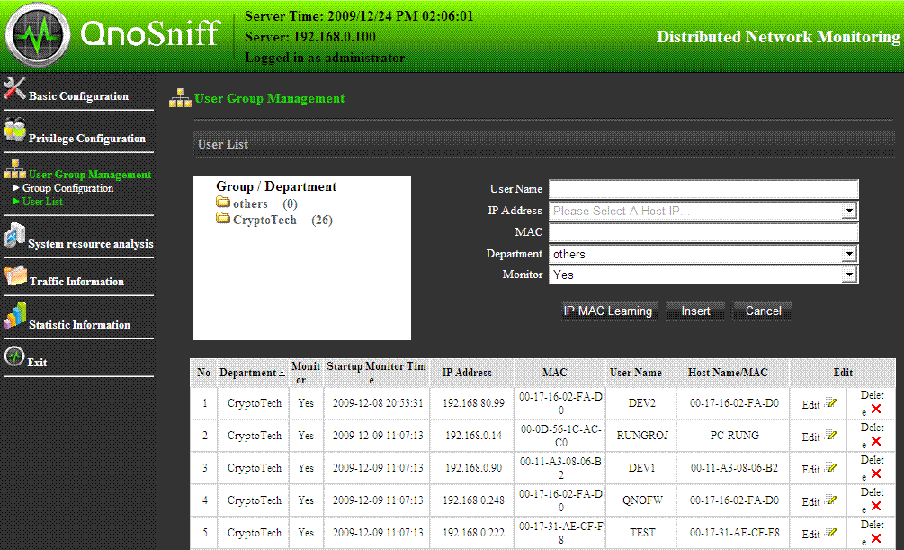Click the edit pencil icon for DEV2

pyautogui.click(x=831, y=403)
